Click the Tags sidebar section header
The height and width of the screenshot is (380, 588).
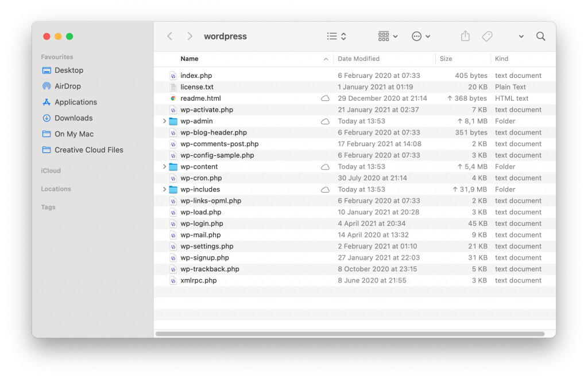click(48, 207)
